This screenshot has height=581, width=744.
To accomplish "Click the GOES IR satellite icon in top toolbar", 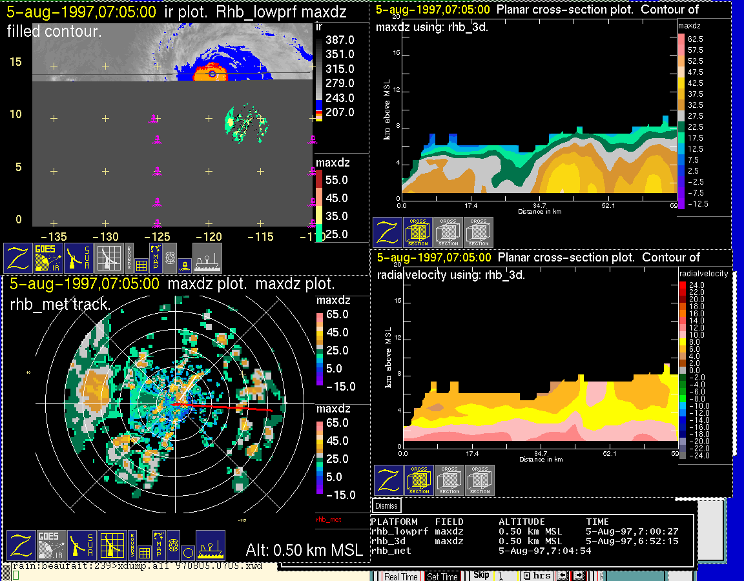I will click(48, 258).
